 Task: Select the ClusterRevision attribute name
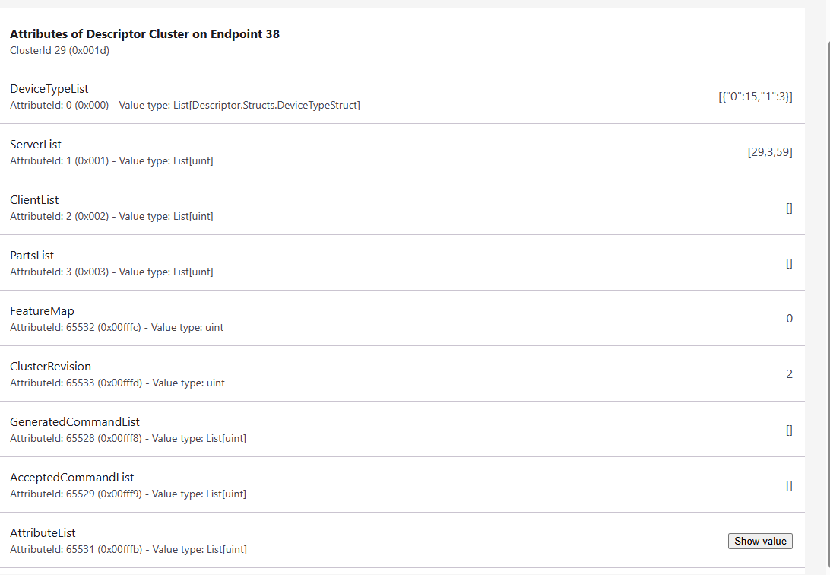pyautogui.click(x=50, y=367)
